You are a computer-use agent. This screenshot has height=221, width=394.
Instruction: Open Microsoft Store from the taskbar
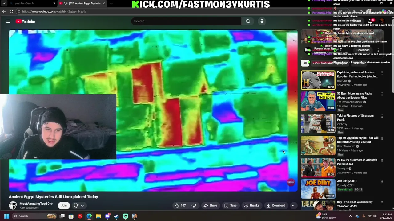(71, 216)
